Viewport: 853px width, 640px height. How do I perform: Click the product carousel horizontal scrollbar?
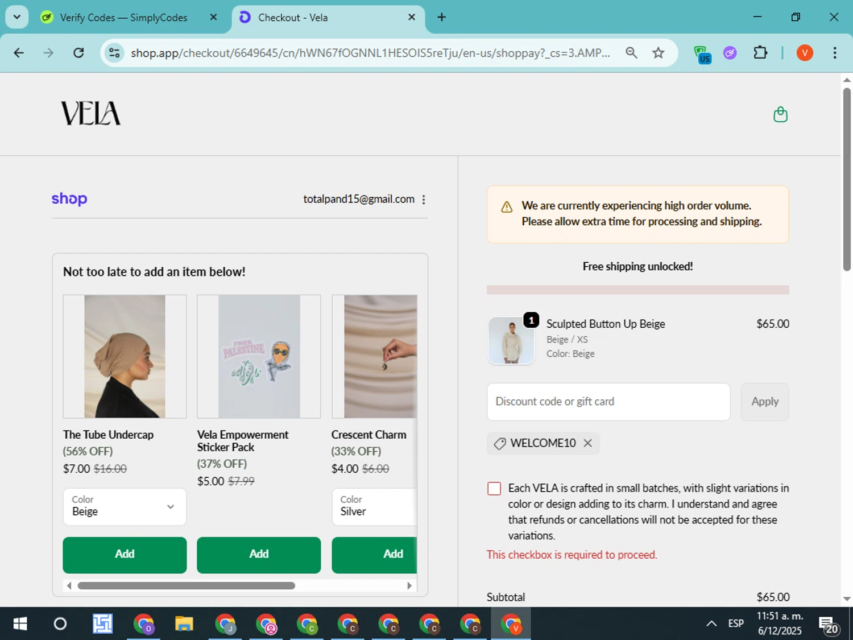click(187, 585)
